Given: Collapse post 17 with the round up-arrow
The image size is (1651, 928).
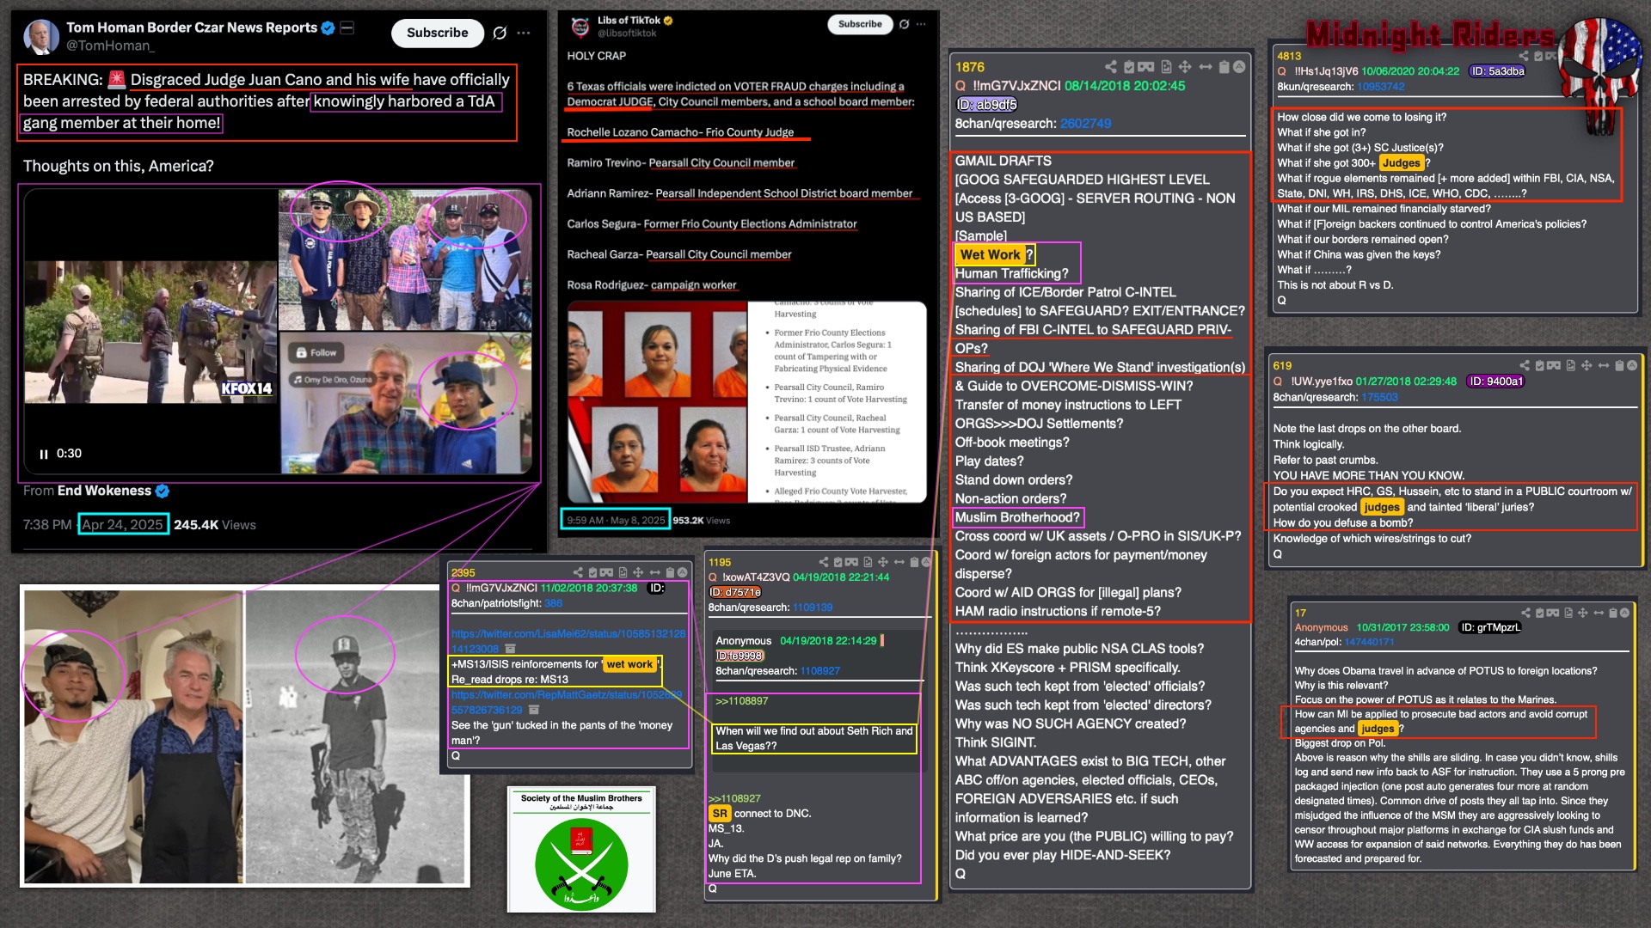Looking at the screenshot, I should coord(1625,613).
